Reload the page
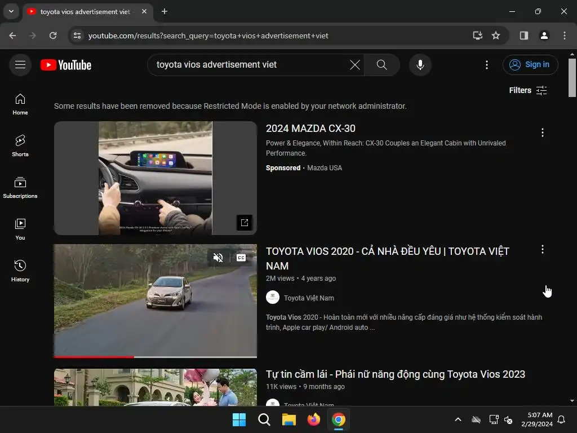Image resolution: width=577 pixels, height=433 pixels. [x=53, y=36]
